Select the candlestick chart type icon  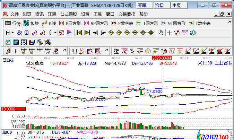coord(51,33)
